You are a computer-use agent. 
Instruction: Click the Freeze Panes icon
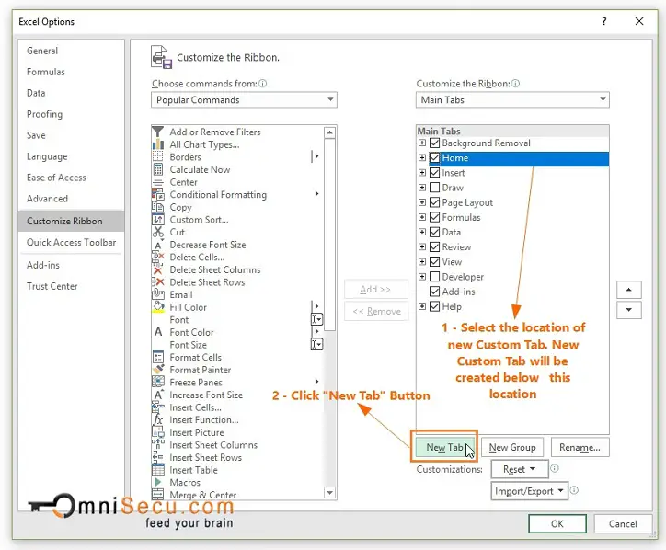(157, 383)
